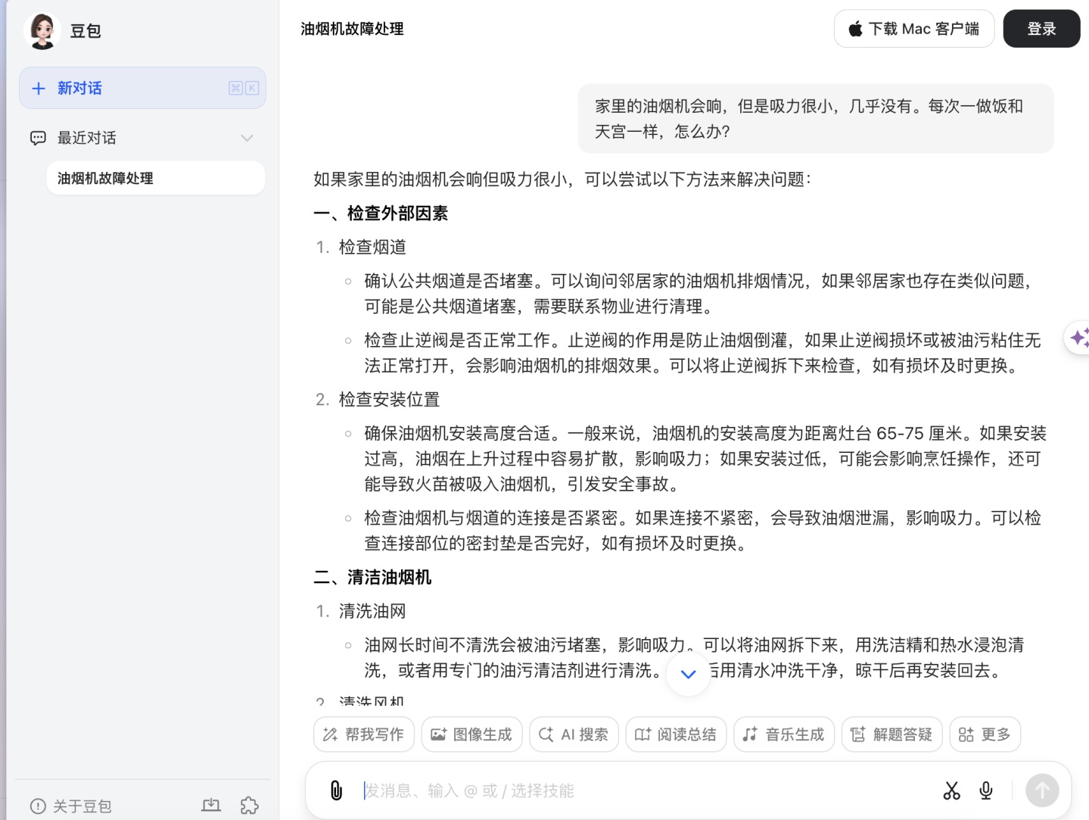Open the puzzle piece extensions icon
The width and height of the screenshot is (1089, 820).
pos(249,806)
